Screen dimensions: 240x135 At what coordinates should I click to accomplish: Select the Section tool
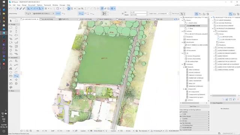pos(16,76)
